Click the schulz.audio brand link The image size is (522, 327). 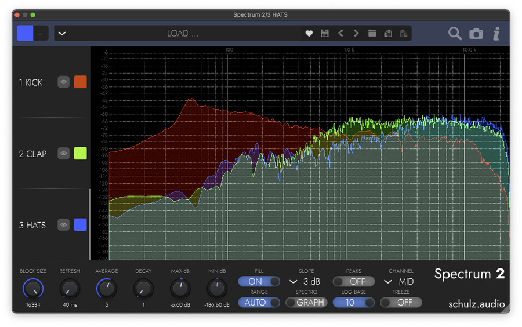(476, 304)
